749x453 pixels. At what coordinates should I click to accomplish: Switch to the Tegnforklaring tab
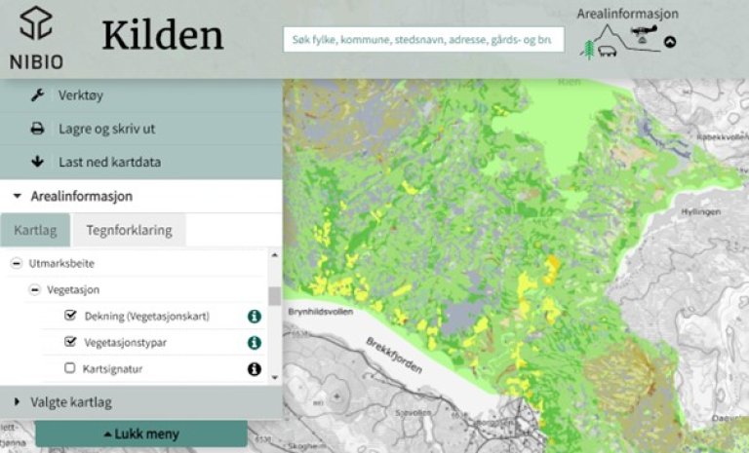[x=129, y=230]
